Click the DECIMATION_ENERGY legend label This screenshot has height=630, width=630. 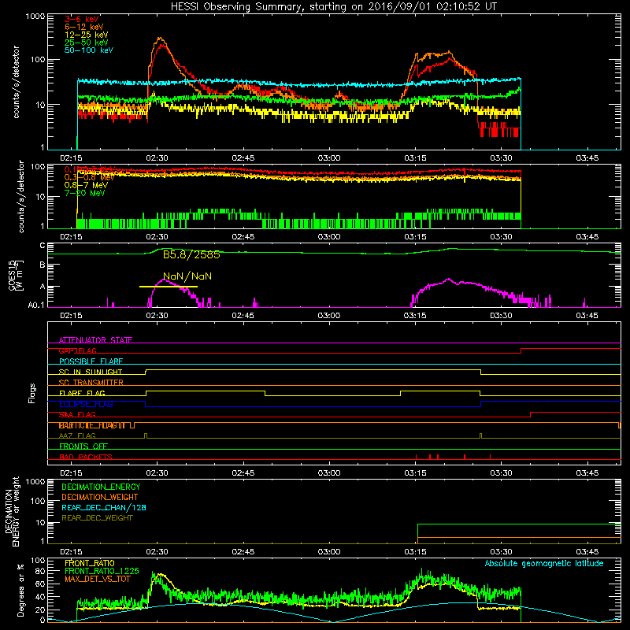(x=101, y=487)
